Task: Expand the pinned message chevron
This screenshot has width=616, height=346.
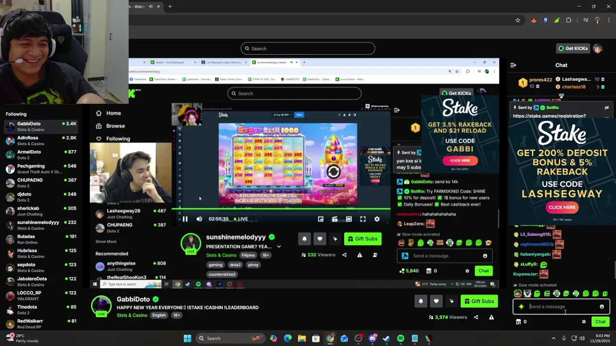Action: 606,117
